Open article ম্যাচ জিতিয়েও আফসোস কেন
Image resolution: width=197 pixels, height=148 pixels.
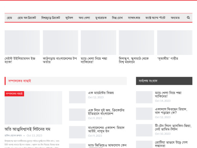pyautogui.click(x=107, y=146)
